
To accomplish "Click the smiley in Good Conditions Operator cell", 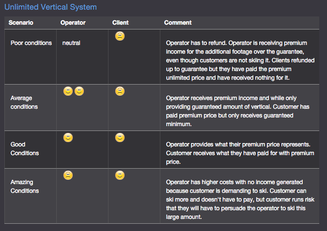I will (x=68, y=138).
